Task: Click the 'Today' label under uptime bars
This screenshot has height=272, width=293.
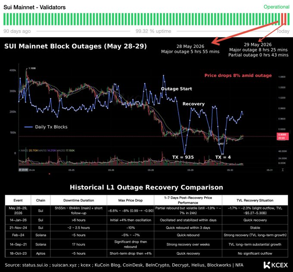Action: click(283, 31)
